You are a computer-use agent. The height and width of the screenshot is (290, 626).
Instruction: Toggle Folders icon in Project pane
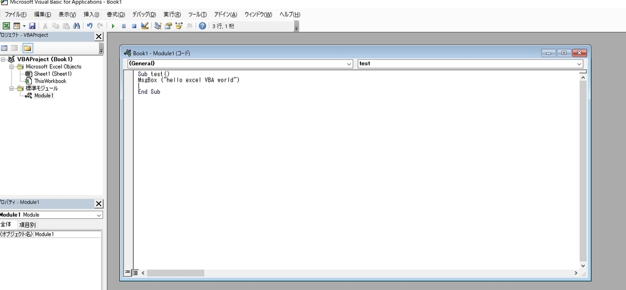click(27, 48)
